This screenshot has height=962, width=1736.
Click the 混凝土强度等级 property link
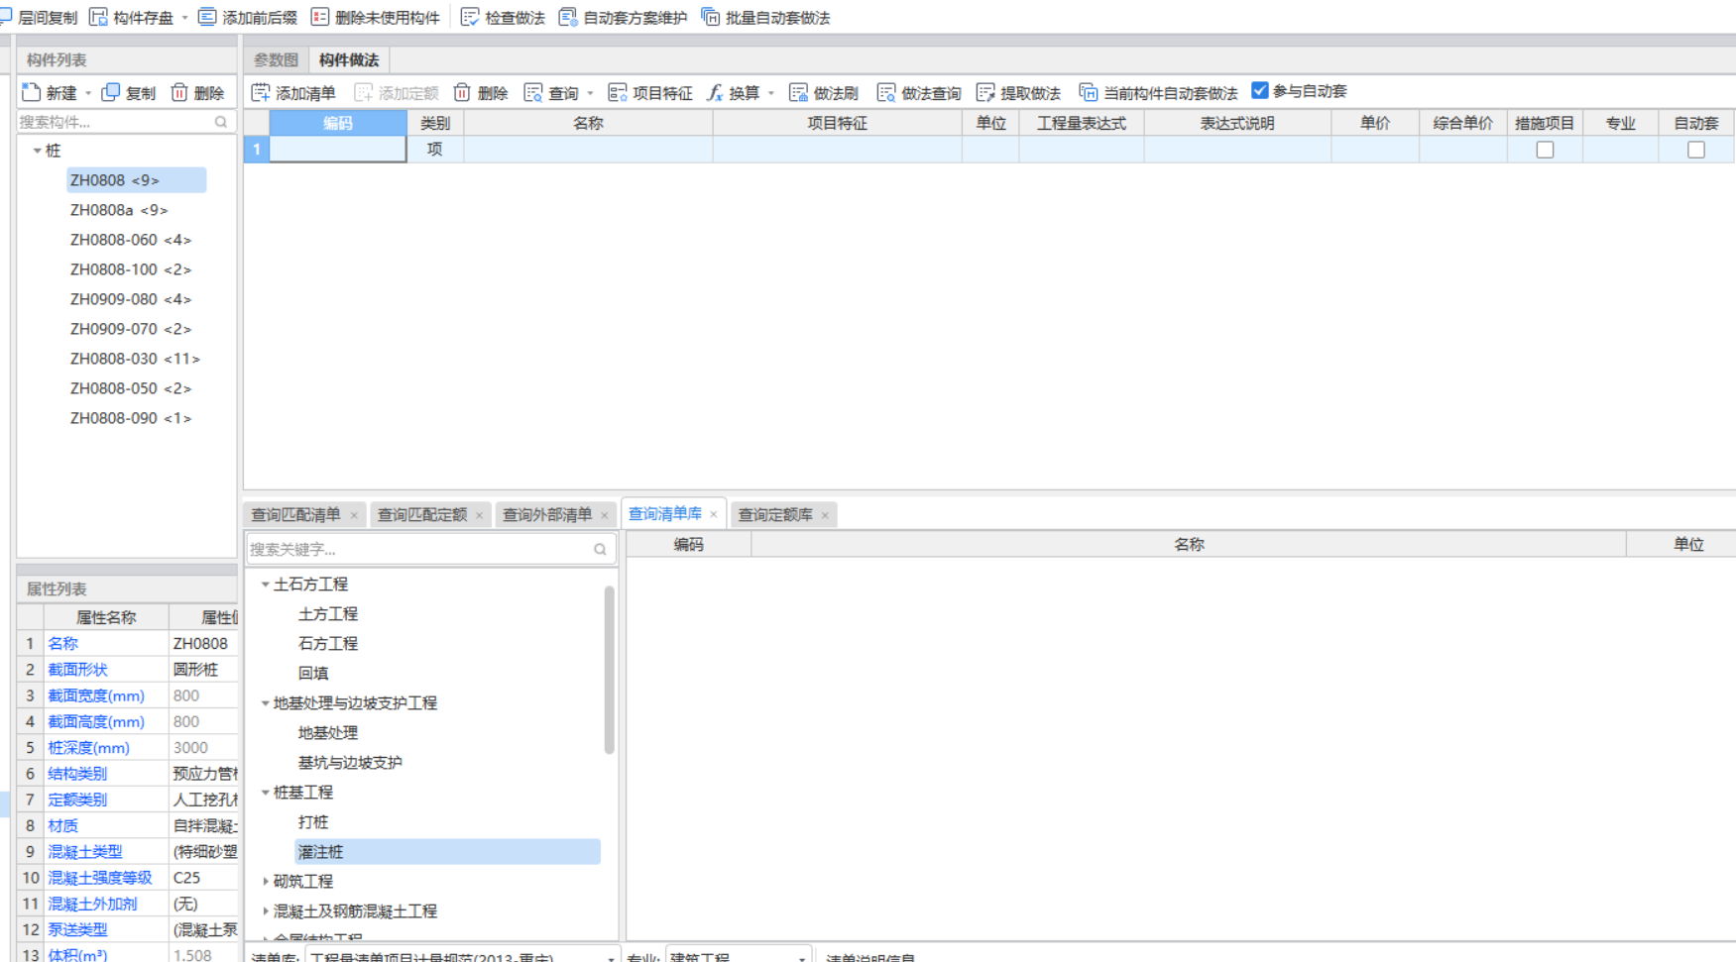[99, 878]
